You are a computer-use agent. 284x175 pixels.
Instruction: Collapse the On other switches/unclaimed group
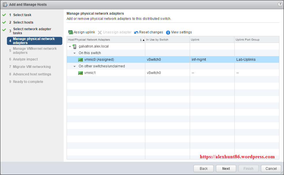point(75,66)
